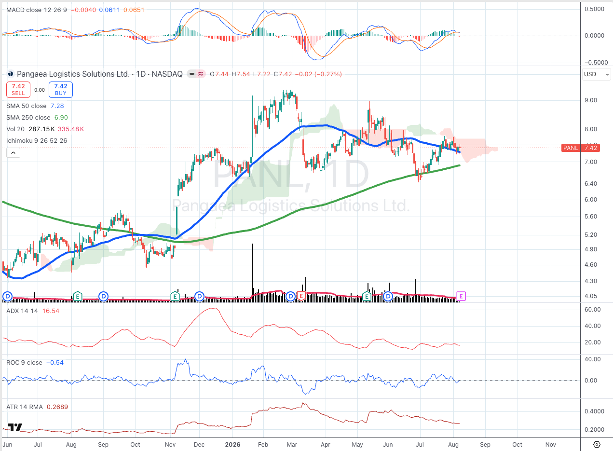
Task: Click the Pangaea Logistics symbol logo icon
Action: pos(11,74)
